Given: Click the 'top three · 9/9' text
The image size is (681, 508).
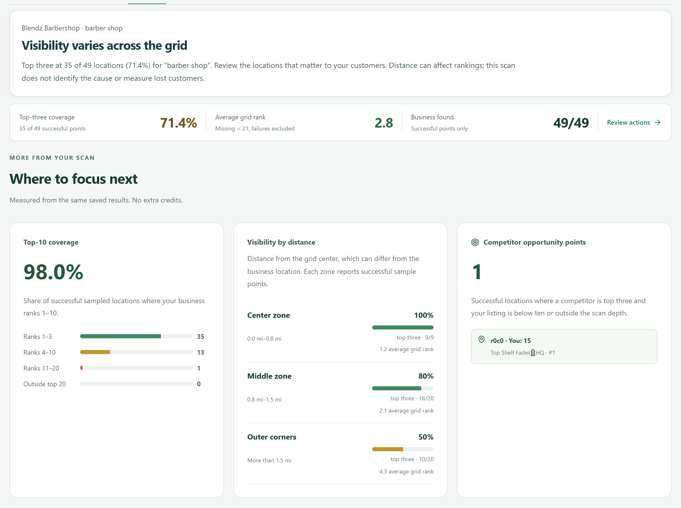Looking at the screenshot, I should pyautogui.click(x=415, y=337).
